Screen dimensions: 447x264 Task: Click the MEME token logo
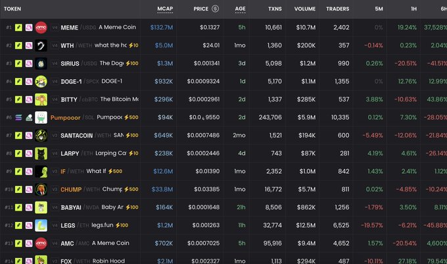click(x=41, y=28)
